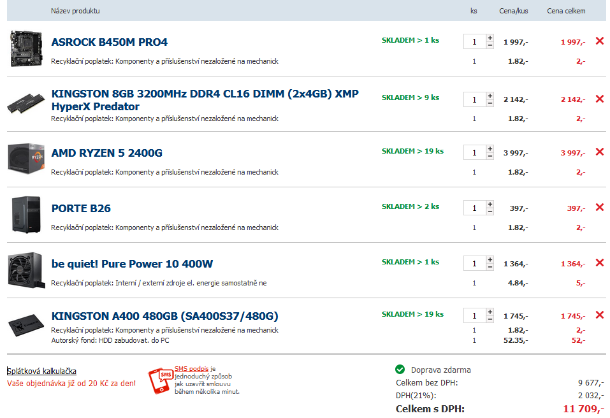Click the total price 11 709,-
Screen dimensions: 610x418
coord(583,408)
